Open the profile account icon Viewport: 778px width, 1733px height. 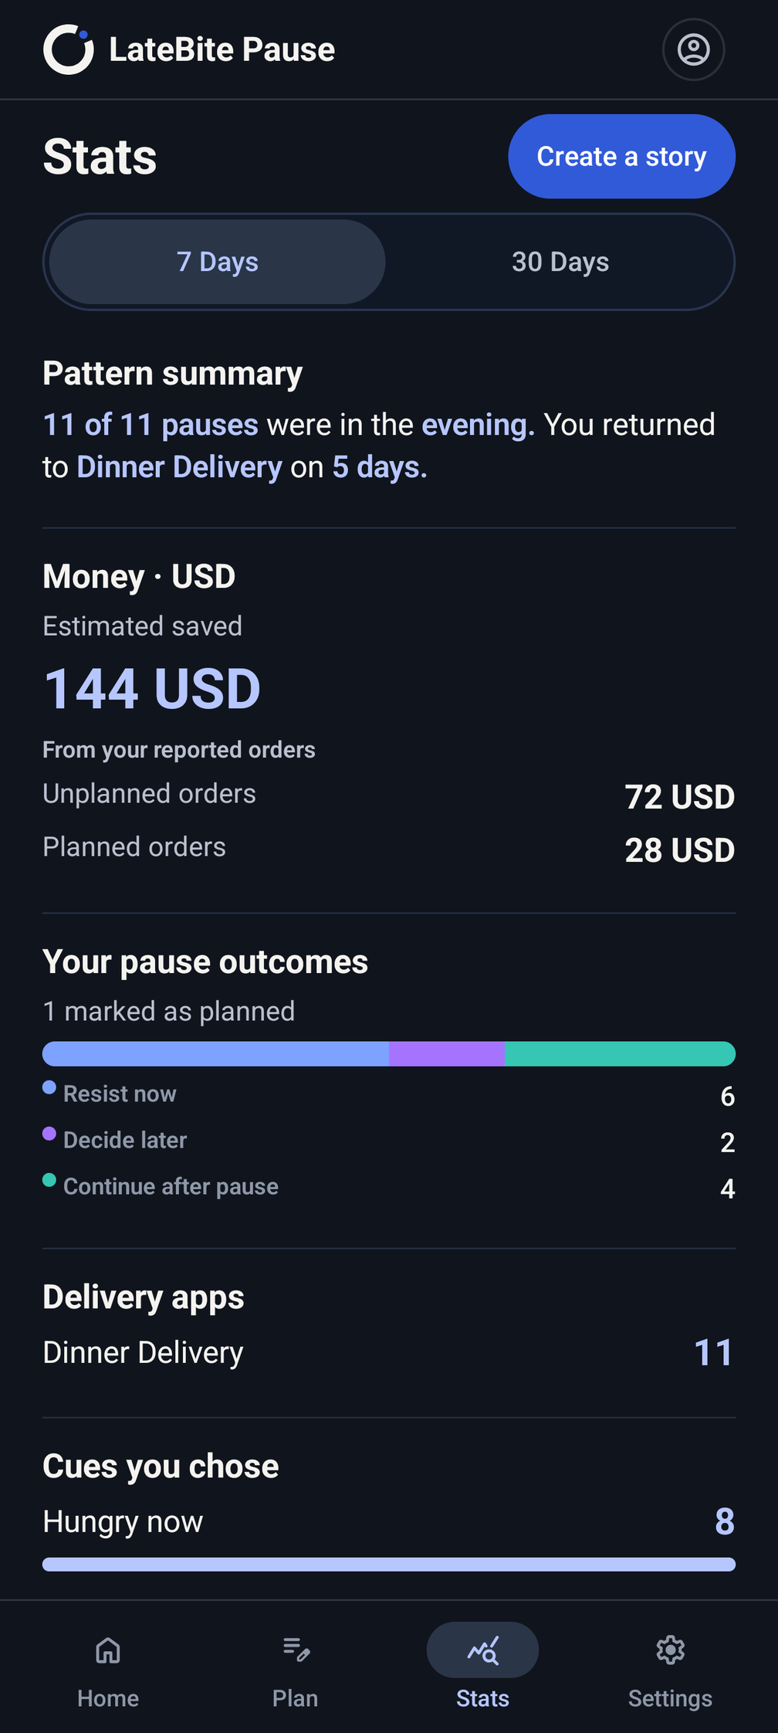[693, 49]
